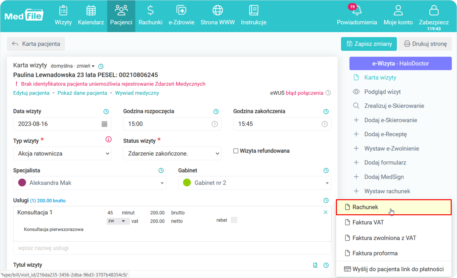Click green color dot of Gabinet nr 2

pyautogui.click(x=187, y=183)
